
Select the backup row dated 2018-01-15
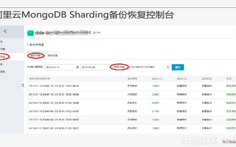(132, 120)
